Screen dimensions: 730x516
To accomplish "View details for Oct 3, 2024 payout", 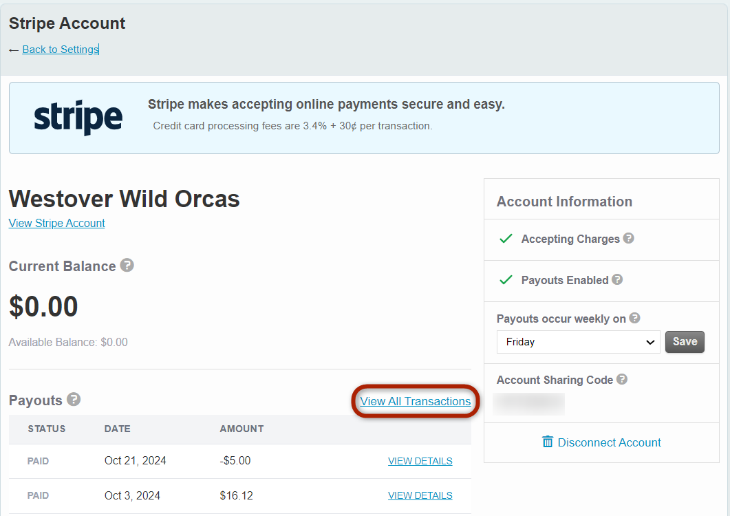I will tap(420, 495).
